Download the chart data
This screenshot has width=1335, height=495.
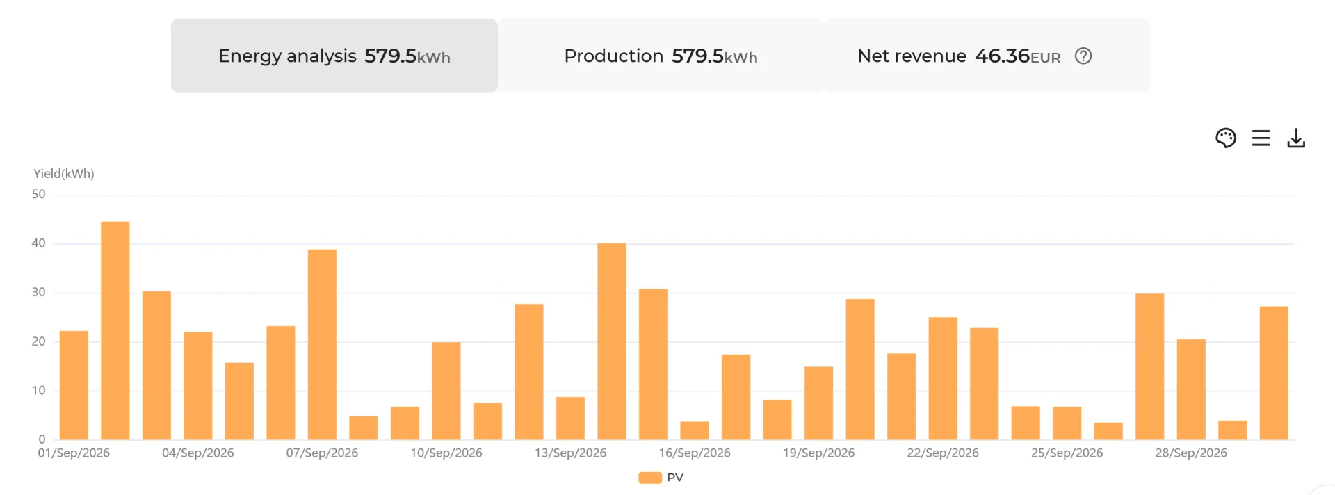click(x=1296, y=138)
